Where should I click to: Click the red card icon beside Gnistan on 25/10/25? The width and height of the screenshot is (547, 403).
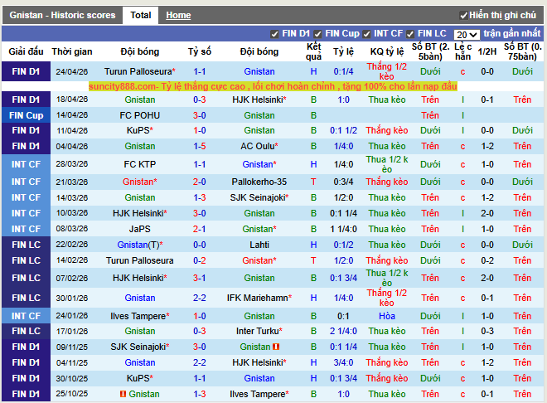123,394
